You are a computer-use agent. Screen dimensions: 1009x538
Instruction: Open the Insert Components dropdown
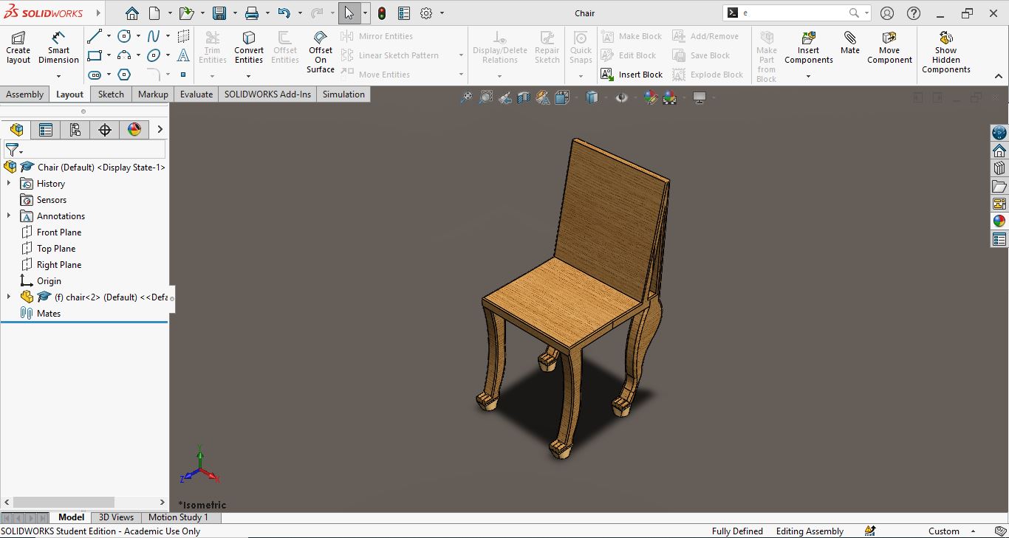[x=808, y=75]
